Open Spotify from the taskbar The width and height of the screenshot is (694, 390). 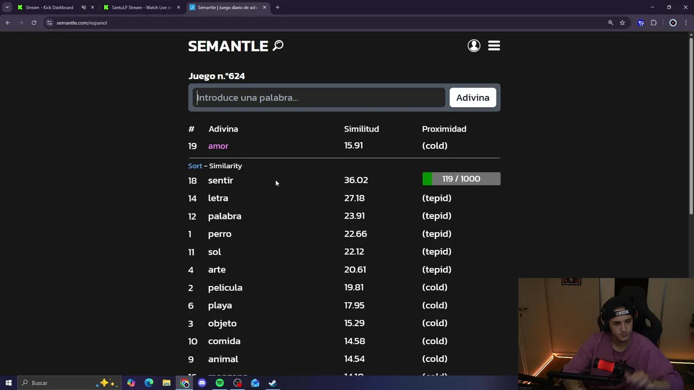pyautogui.click(x=220, y=383)
